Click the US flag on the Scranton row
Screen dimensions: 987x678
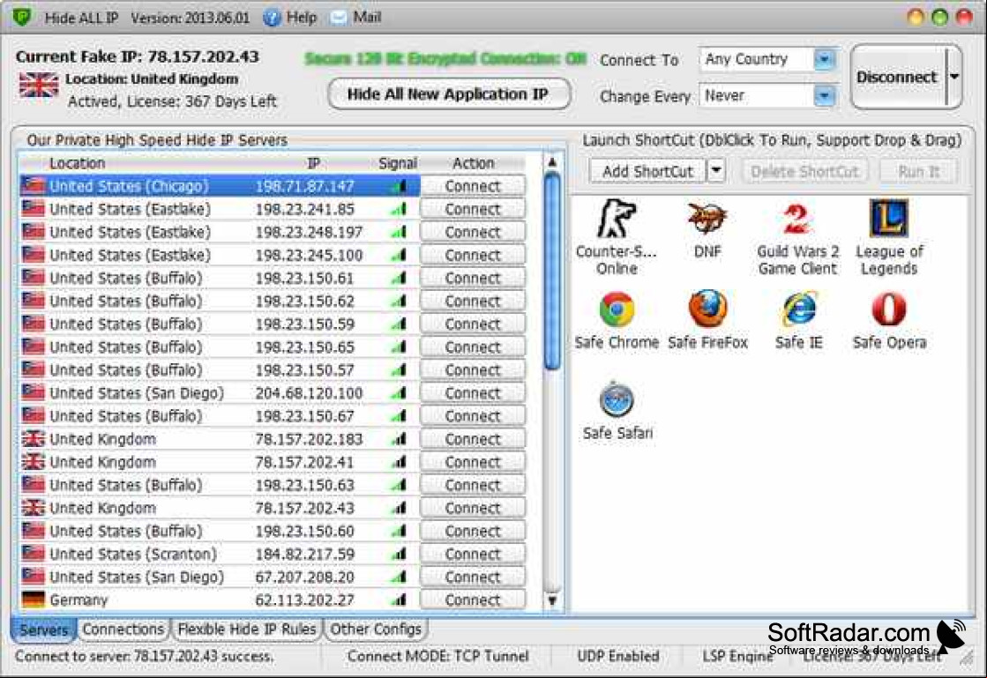33,554
